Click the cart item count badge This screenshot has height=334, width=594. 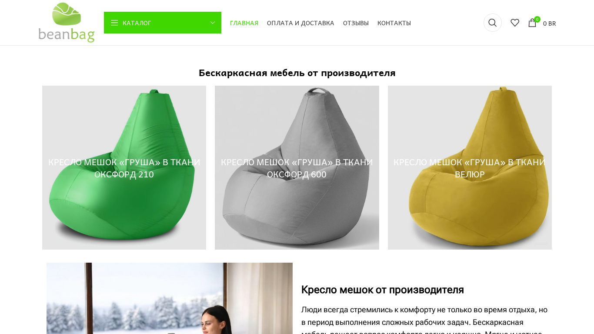click(x=537, y=19)
